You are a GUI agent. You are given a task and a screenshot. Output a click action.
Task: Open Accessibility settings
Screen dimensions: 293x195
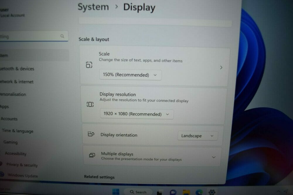click(x=16, y=153)
